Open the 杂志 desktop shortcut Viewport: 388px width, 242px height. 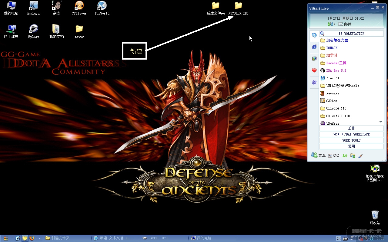(x=56, y=8)
